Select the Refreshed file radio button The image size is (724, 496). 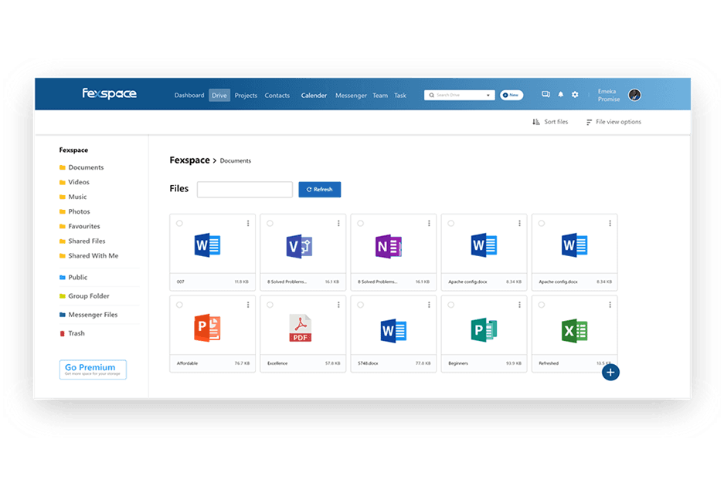click(541, 305)
